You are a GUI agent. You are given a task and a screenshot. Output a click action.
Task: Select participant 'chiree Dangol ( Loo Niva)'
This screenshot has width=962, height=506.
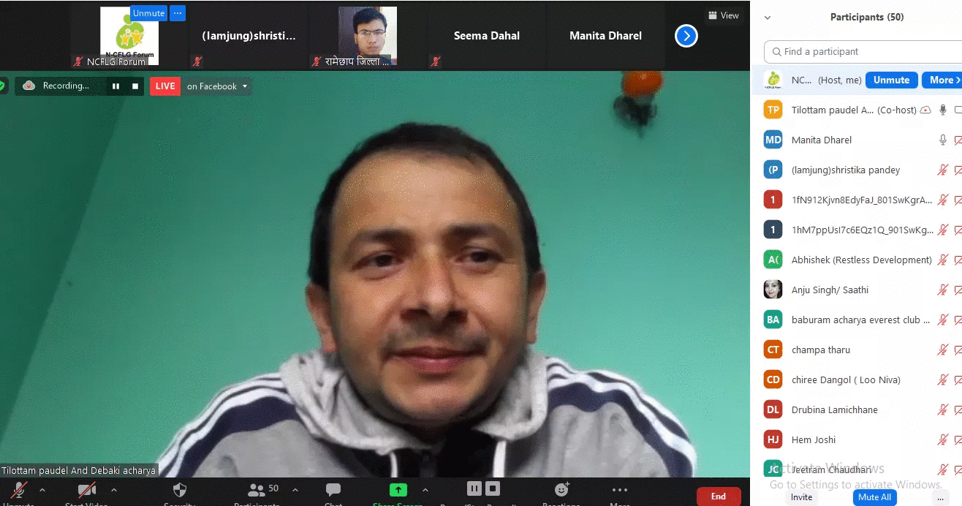[x=846, y=379]
